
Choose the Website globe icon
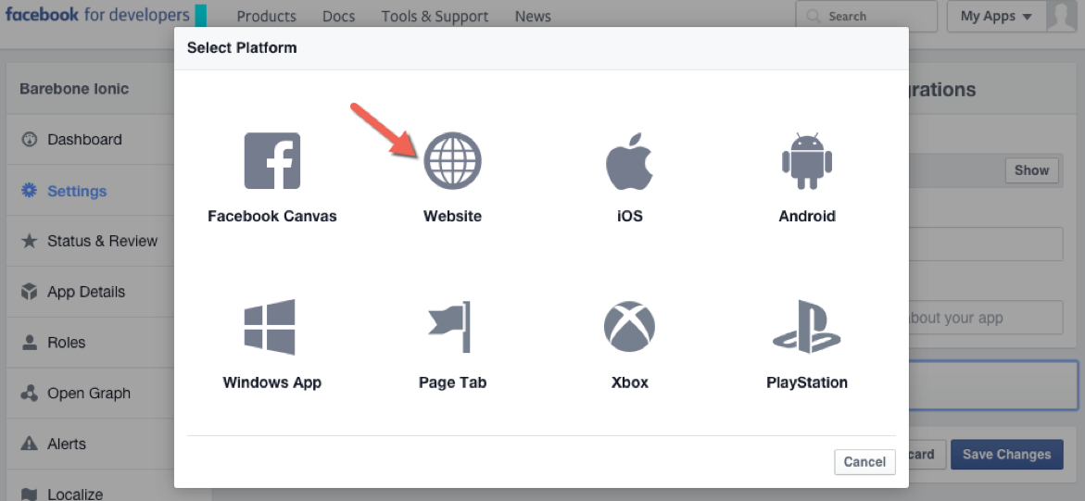tap(452, 160)
